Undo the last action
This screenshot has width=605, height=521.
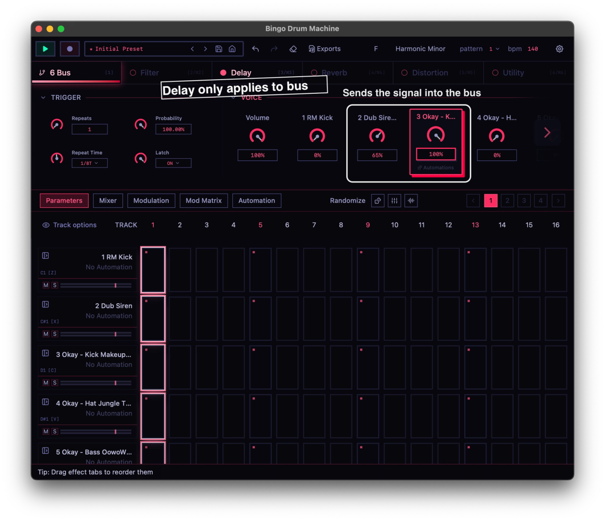tap(256, 49)
